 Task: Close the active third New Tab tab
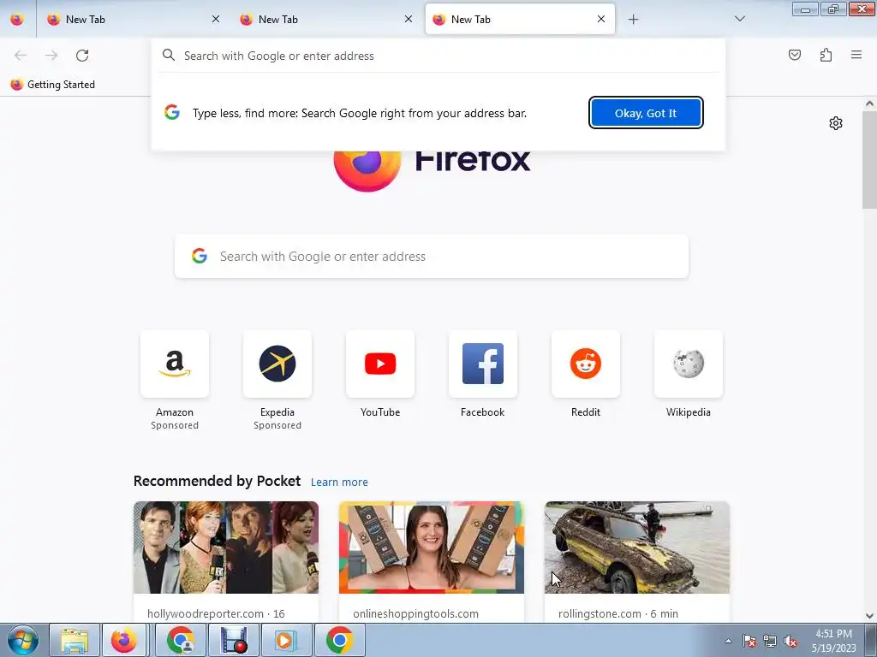click(601, 19)
